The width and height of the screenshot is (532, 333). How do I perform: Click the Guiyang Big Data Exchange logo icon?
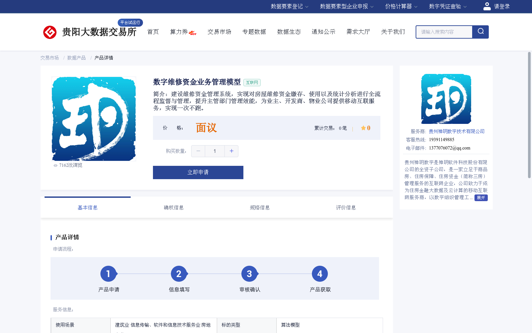click(x=50, y=32)
